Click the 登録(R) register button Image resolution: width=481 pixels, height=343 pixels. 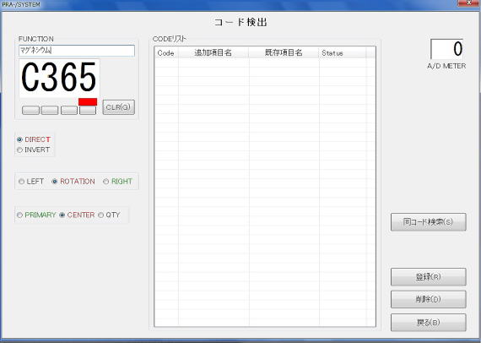[428, 276]
